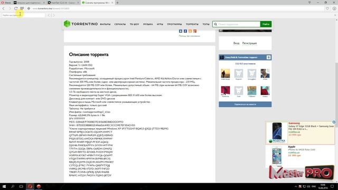Share via the VK icon
338x190 pixels.
(181, 31)
